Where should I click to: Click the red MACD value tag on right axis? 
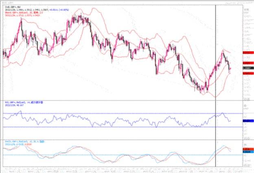(246, 150)
